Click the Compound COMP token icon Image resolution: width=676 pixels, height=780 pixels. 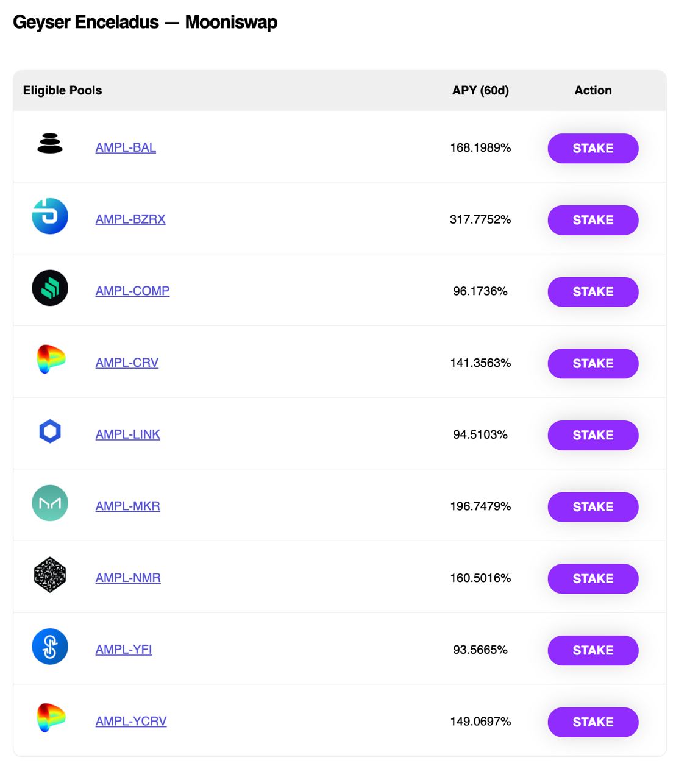coord(50,288)
